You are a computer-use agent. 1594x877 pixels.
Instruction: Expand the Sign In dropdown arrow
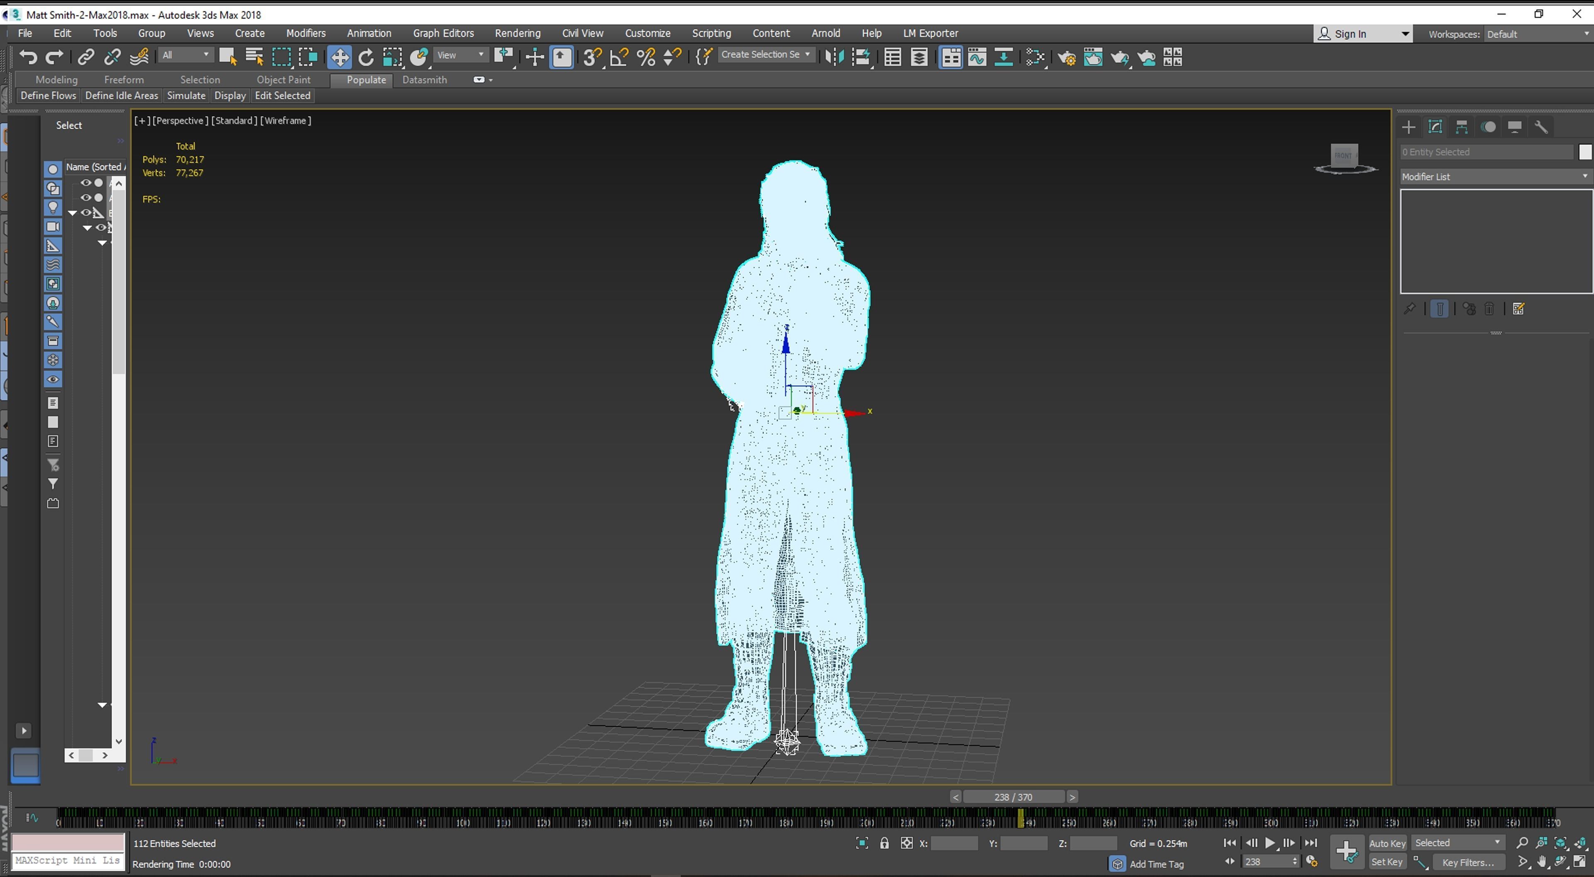pyautogui.click(x=1405, y=34)
